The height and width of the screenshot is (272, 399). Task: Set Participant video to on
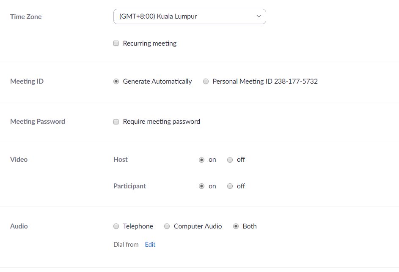(x=201, y=186)
